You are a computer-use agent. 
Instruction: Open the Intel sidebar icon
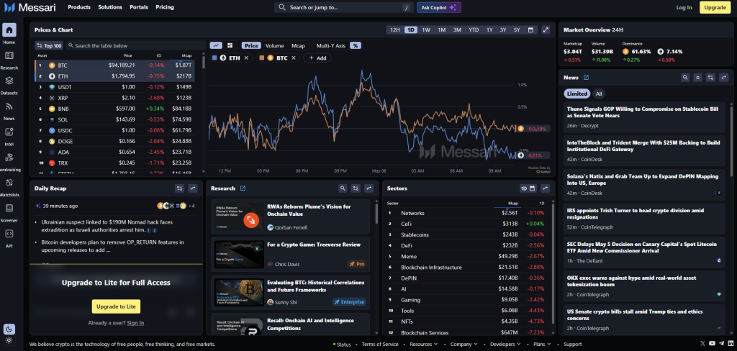[x=9, y=132]
